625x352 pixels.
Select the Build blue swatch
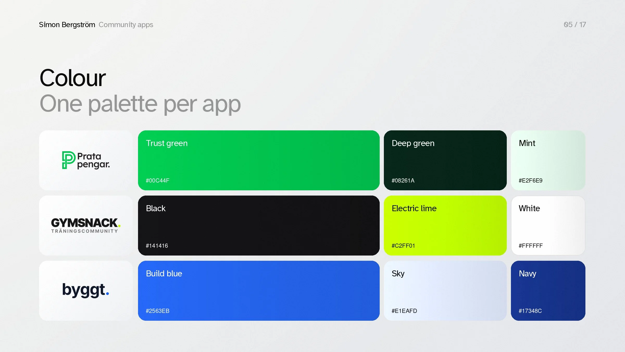[x=259, y=291]
